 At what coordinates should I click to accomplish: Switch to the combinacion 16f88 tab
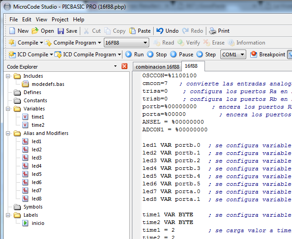click(x=157, y=67)
